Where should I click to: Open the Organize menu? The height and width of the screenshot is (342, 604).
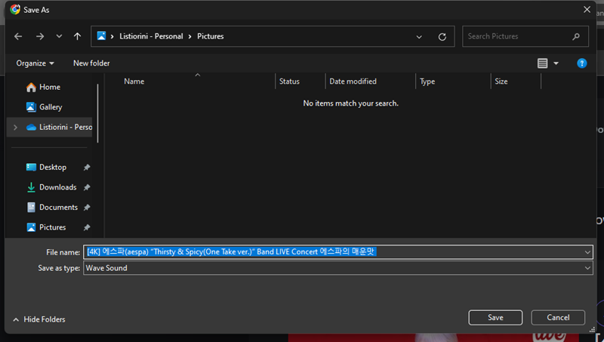coord(35,63)
